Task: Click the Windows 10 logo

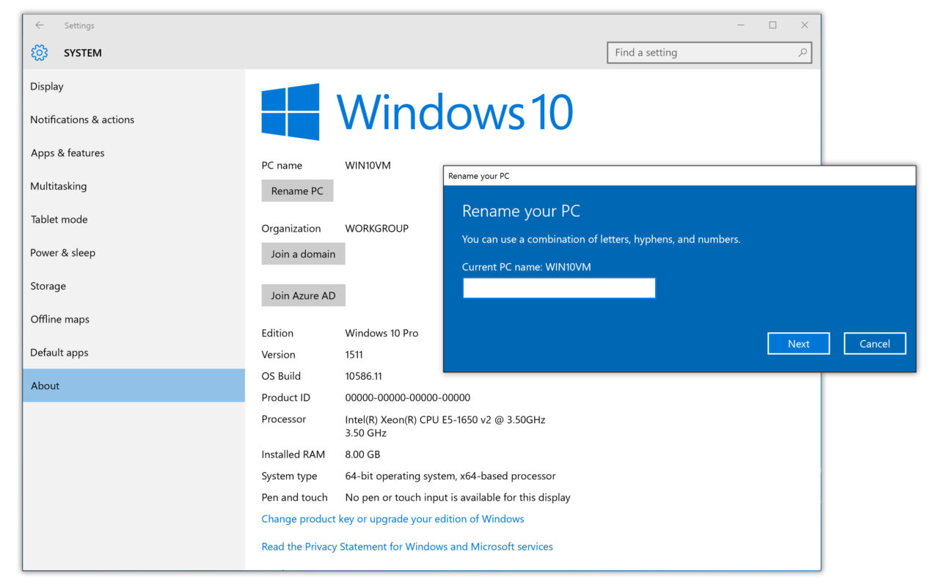Action: click(417, 112)
